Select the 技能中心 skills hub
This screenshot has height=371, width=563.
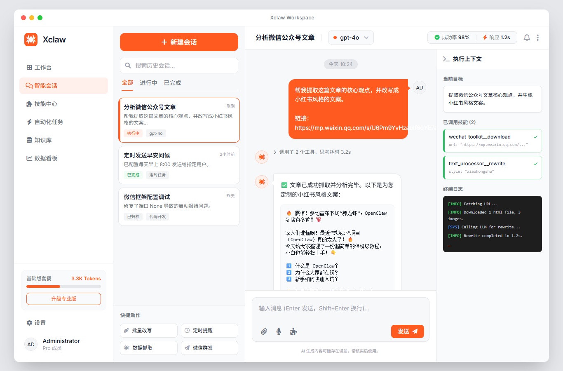coord(45,103)
